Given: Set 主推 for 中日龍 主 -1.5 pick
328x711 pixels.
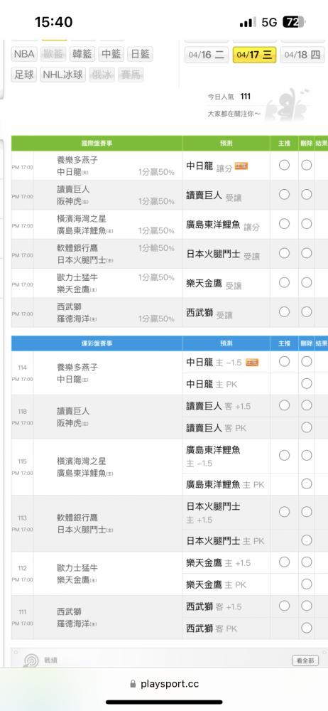Looking at the screenshot, I should (284, 361).
